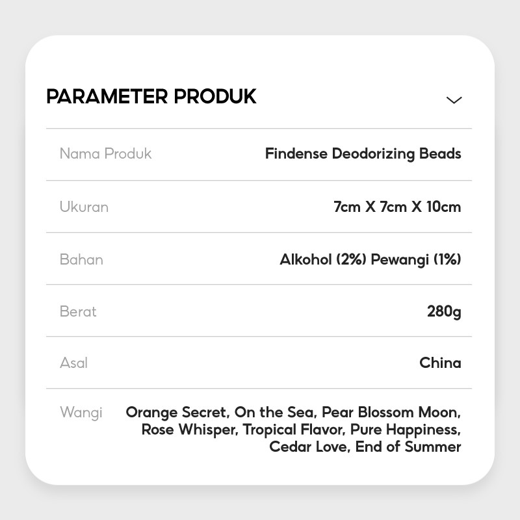This screenshot has height=520, width=520.
Task: Select the Ukuran row label
Action: (84, 207)
